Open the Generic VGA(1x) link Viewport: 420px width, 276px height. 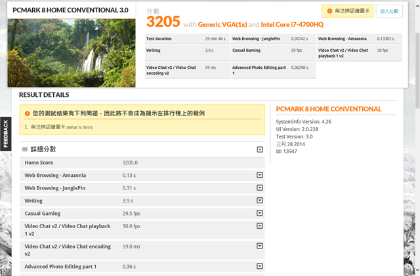[x=222, y=25]
